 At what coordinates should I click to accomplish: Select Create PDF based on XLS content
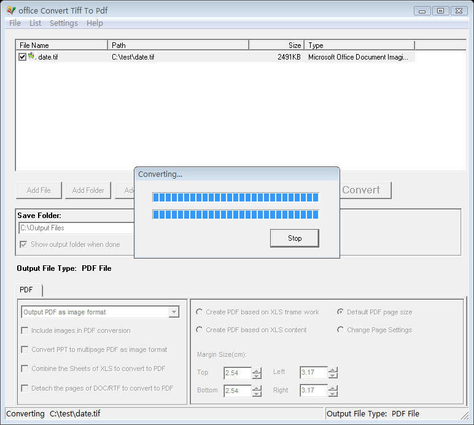pos(199,329)
